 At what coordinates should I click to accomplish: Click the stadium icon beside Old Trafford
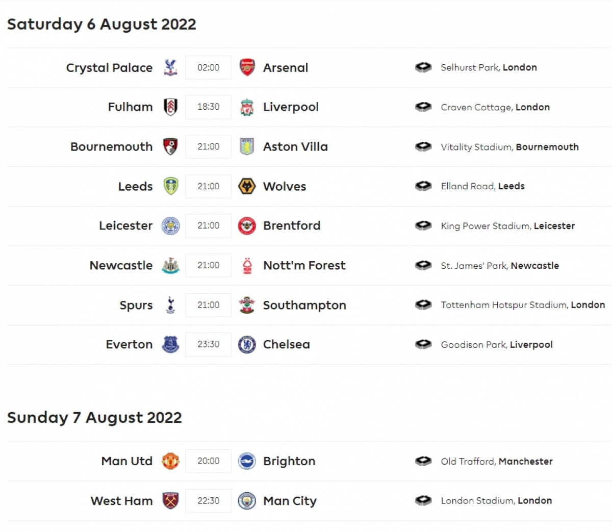pyautogui.click(x=423, y=461)
